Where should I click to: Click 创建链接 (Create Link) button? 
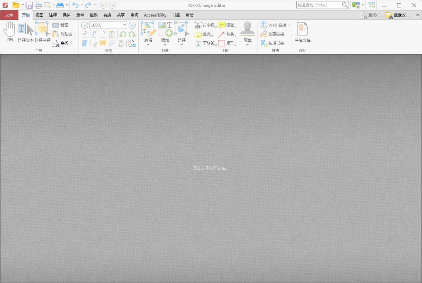pos(272,34)
